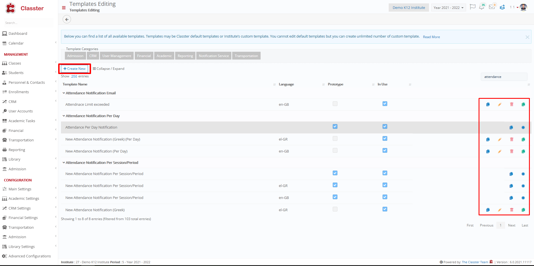Filter by CRM template category

tap(93, 56)
